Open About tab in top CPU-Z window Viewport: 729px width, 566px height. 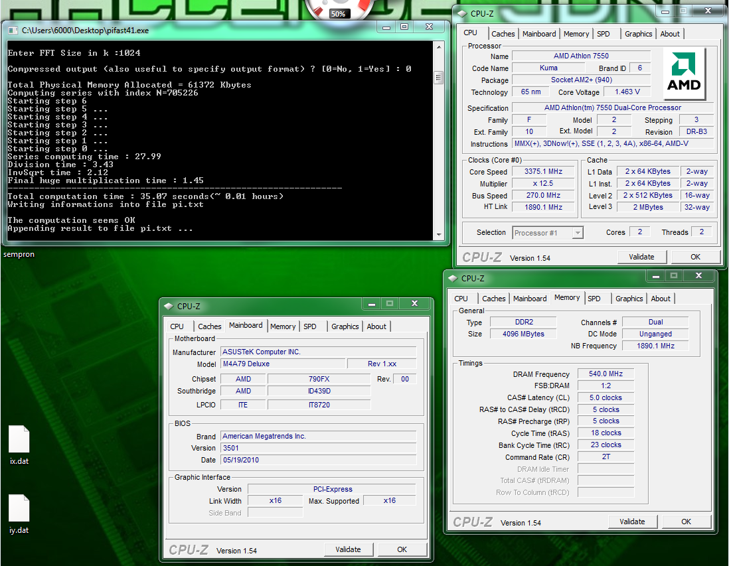pos(670,34)
